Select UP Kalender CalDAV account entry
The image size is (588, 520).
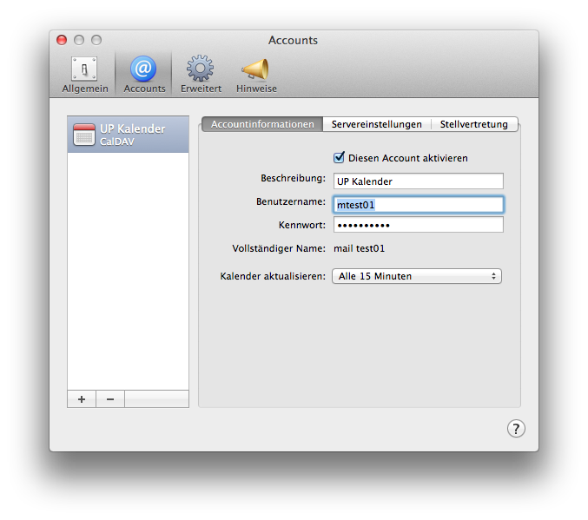coord(129,135)
